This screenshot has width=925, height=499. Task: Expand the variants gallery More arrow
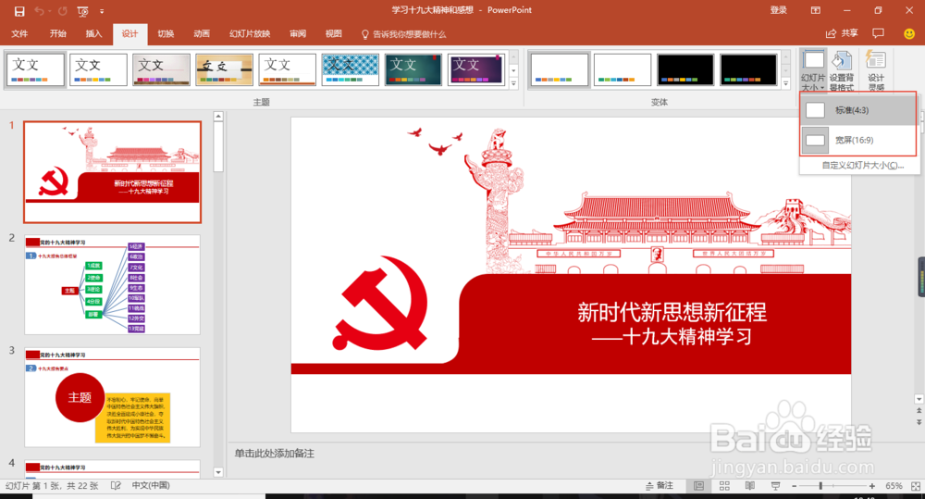tap(785, 84)
